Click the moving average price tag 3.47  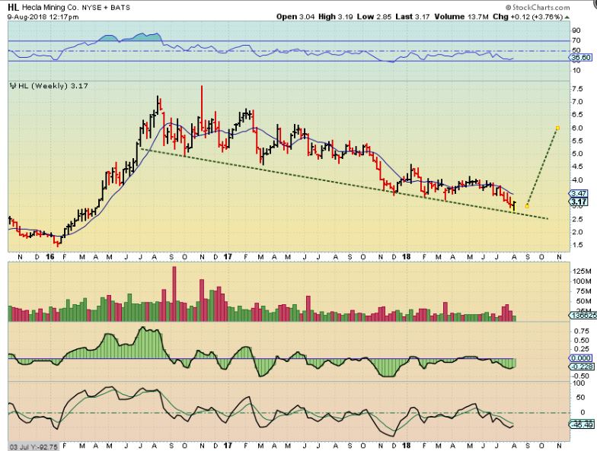[x=579, y=193]
